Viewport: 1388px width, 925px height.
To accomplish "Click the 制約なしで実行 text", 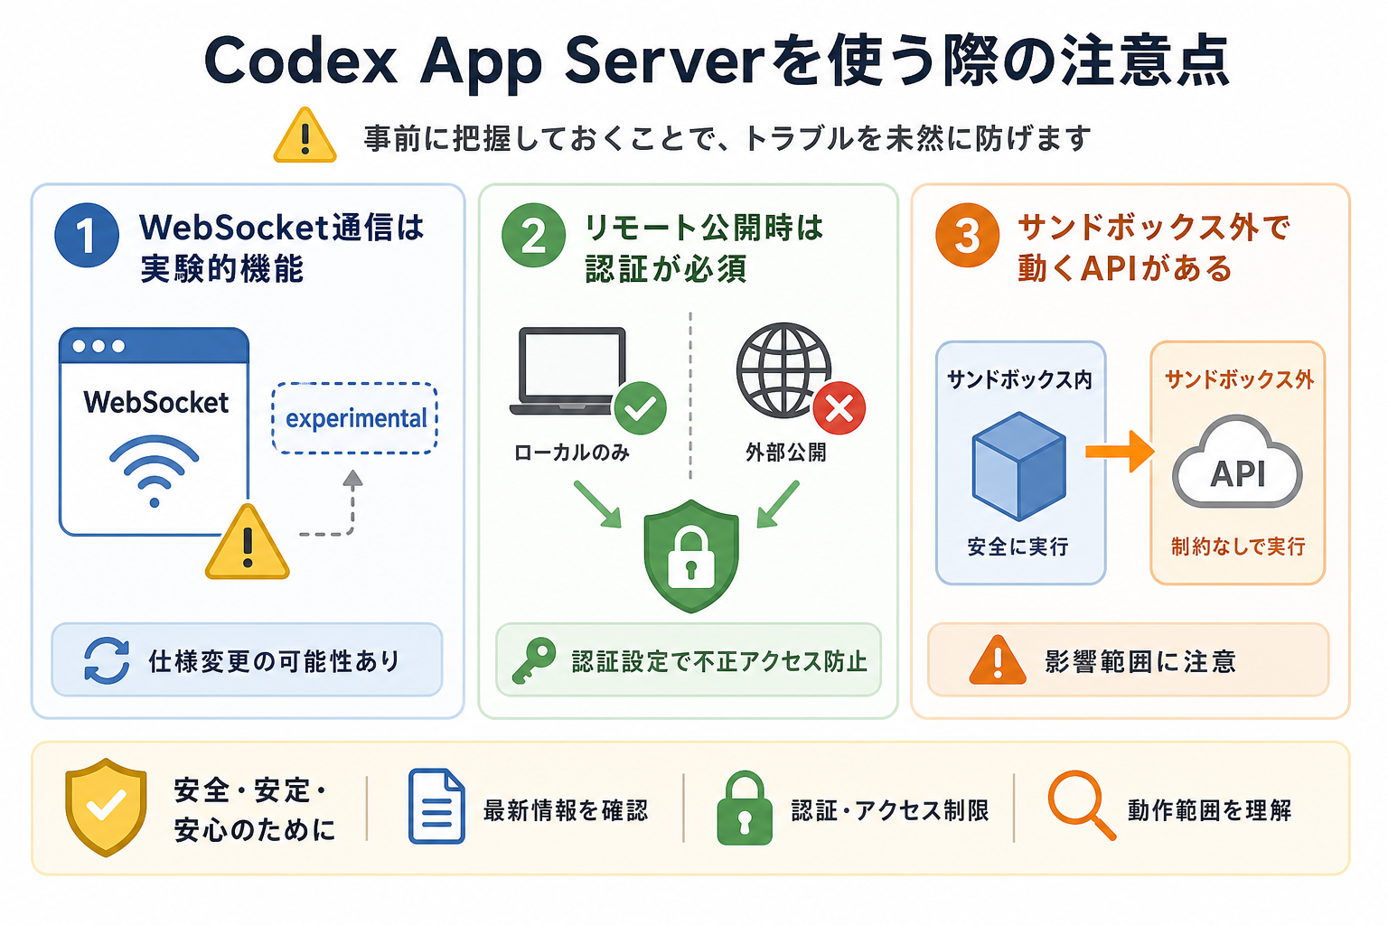I will tap(1238, 547).
